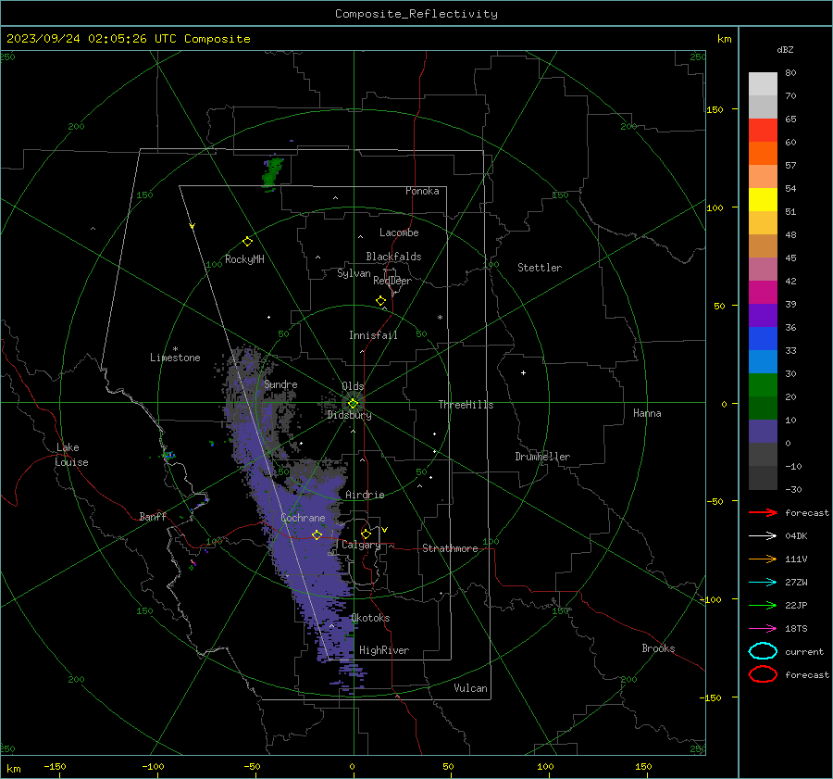This screenshot has width=833, height=779.
Task: Click the Blackfalds city label
Action: pos(393,257)
